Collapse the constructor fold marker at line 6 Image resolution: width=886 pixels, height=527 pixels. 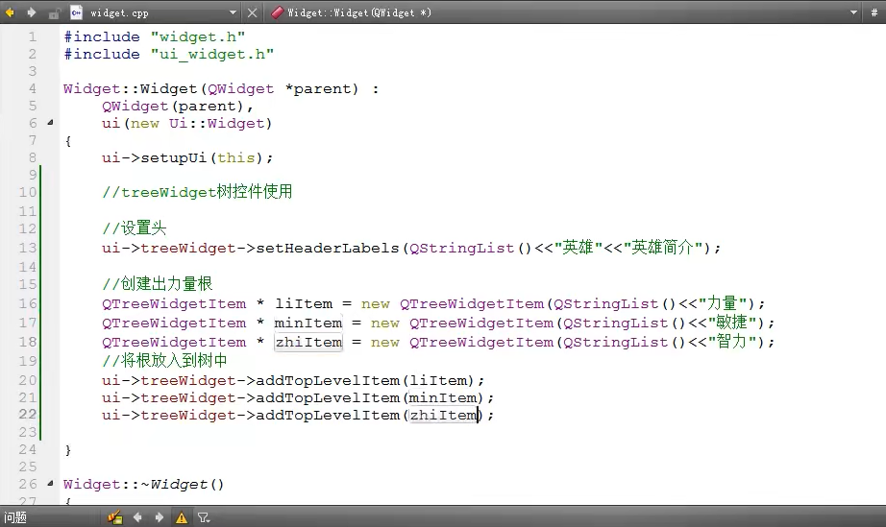(x=50, y=122)
